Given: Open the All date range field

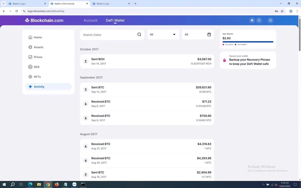Looking at the screenshot, I should pos(198,35).
